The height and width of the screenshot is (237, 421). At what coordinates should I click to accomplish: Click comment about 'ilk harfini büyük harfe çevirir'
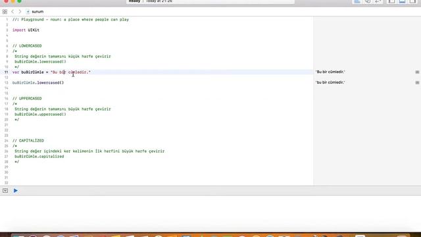[89, 151]
